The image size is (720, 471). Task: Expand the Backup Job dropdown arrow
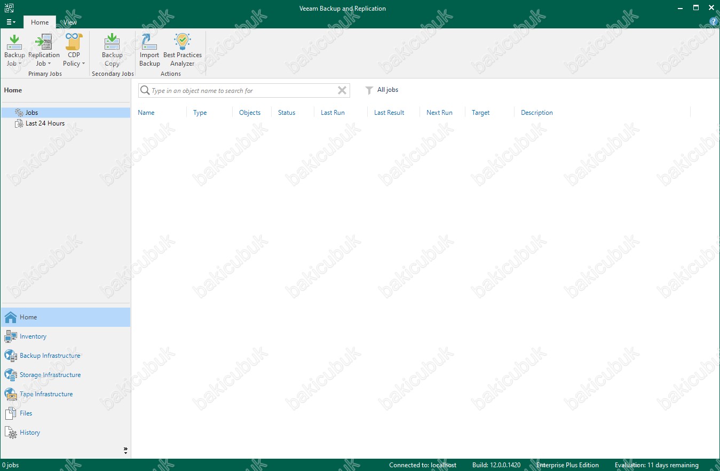tap(20, 64)
